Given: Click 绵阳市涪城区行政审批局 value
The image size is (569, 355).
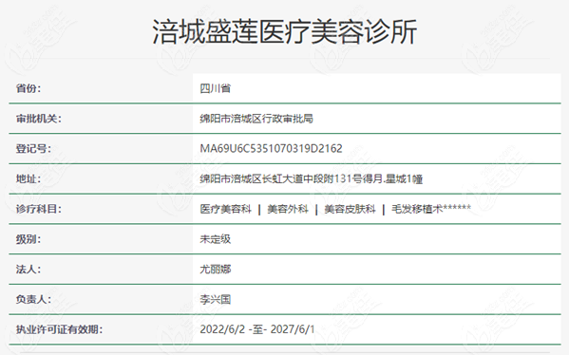Looking at the screenshot, I should coord(256,119).
